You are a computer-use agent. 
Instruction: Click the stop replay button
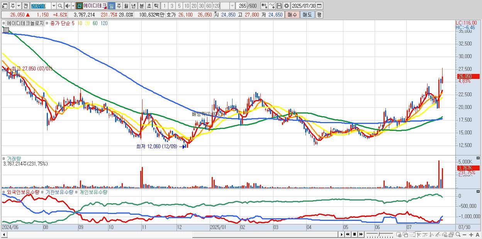click(x=355, y=234)
